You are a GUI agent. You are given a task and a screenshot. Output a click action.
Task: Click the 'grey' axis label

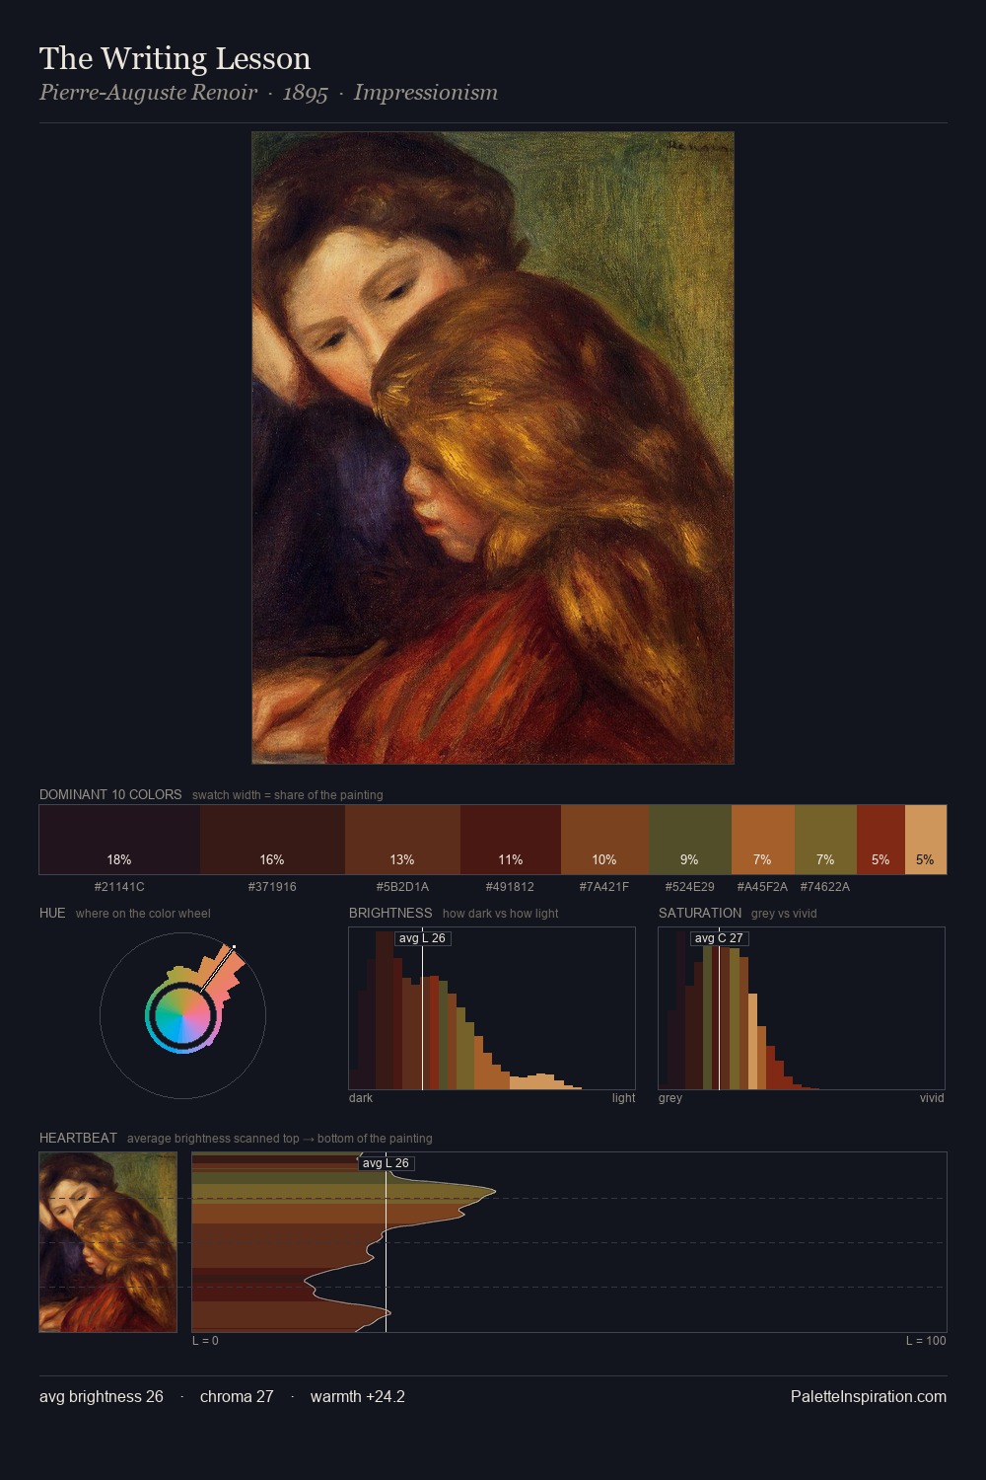click(670, 1098)
